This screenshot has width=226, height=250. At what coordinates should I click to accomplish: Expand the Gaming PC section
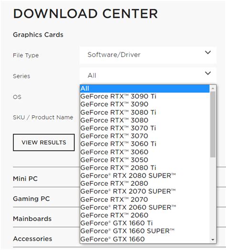coord(31,199)
